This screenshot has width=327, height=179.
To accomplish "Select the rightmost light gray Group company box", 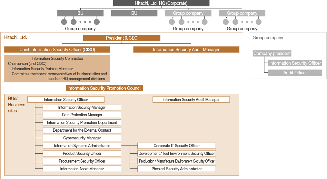I will point(242,13).
